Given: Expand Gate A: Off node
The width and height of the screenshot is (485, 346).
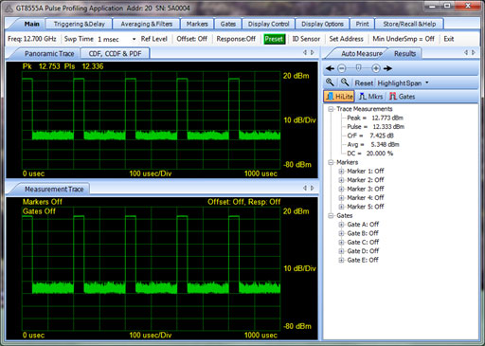Looking at the screenshot, I should coord(341,225).
